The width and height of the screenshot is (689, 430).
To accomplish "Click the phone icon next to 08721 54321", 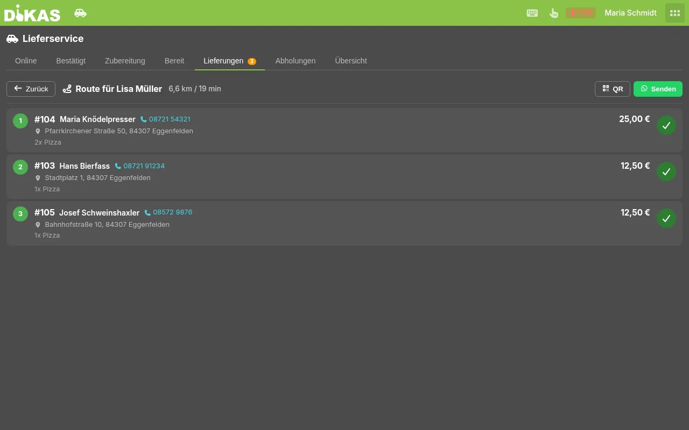I will click(x=144, y=119).
